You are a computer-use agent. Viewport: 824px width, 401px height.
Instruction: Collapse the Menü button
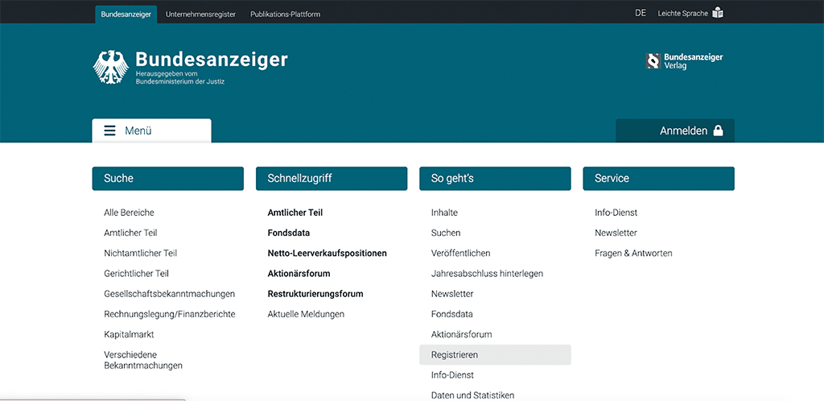click(x=152, y=130)
